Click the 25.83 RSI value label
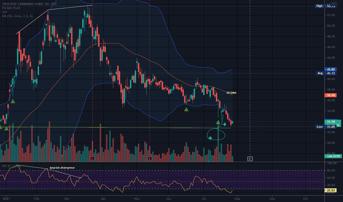 pos(330,190)
